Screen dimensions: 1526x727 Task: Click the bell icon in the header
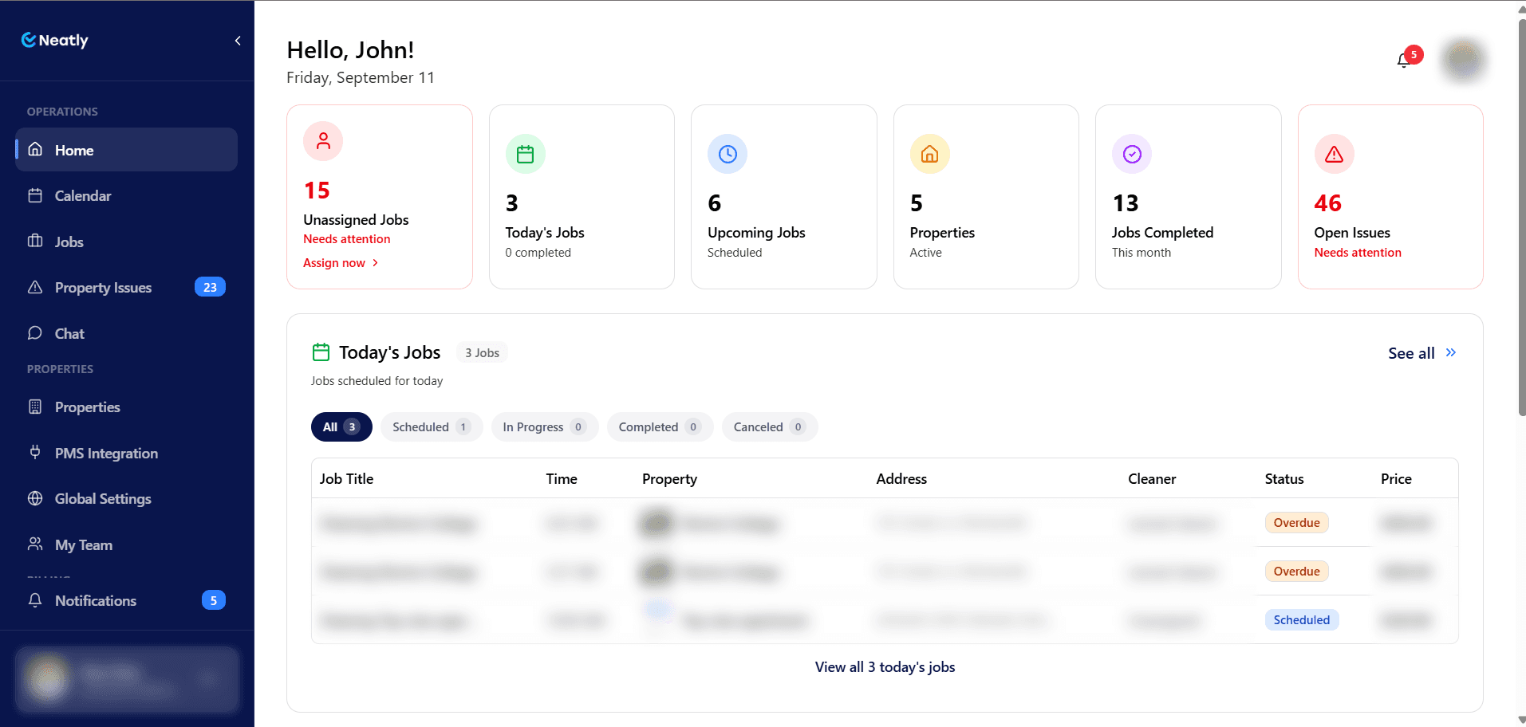(x=1404, y=61)
